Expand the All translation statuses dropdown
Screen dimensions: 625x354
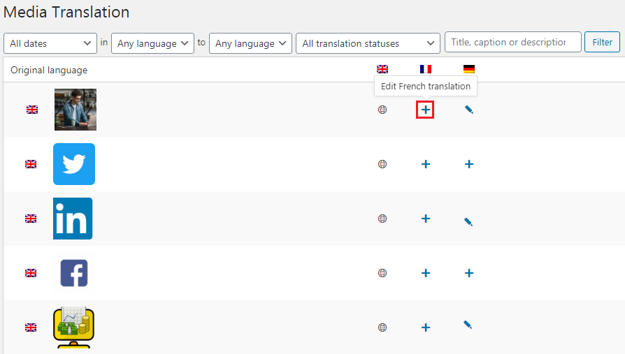(x=368, y=43)
